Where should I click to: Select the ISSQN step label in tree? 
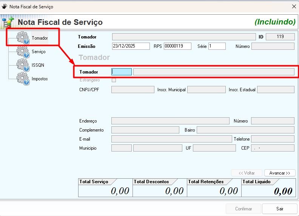(x=38, y=65)
